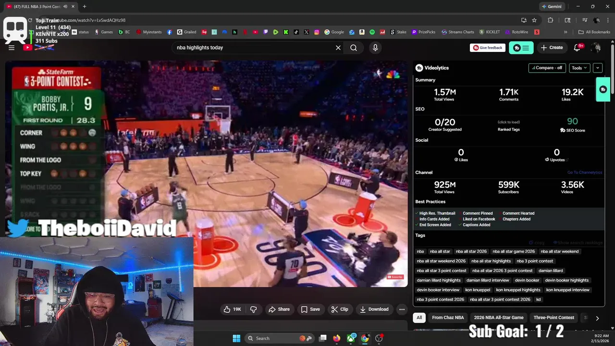Click the magnifier search button
Screen dimensions: 615x346
pos(354,48)
